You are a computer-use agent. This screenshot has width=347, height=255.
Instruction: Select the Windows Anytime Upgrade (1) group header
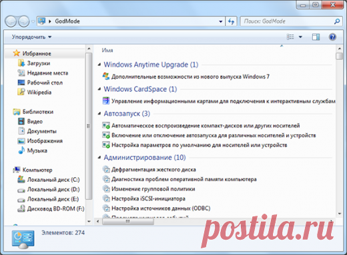151,65
